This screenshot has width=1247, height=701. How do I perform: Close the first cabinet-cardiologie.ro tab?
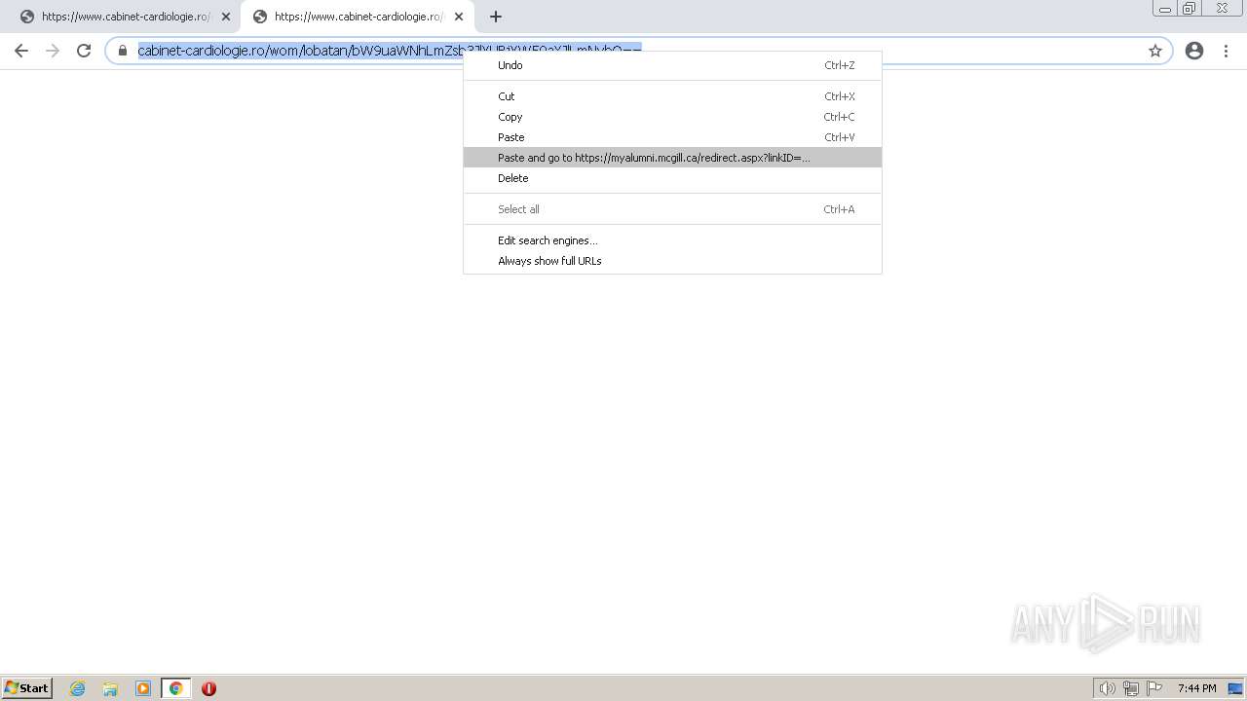point(226,17)
